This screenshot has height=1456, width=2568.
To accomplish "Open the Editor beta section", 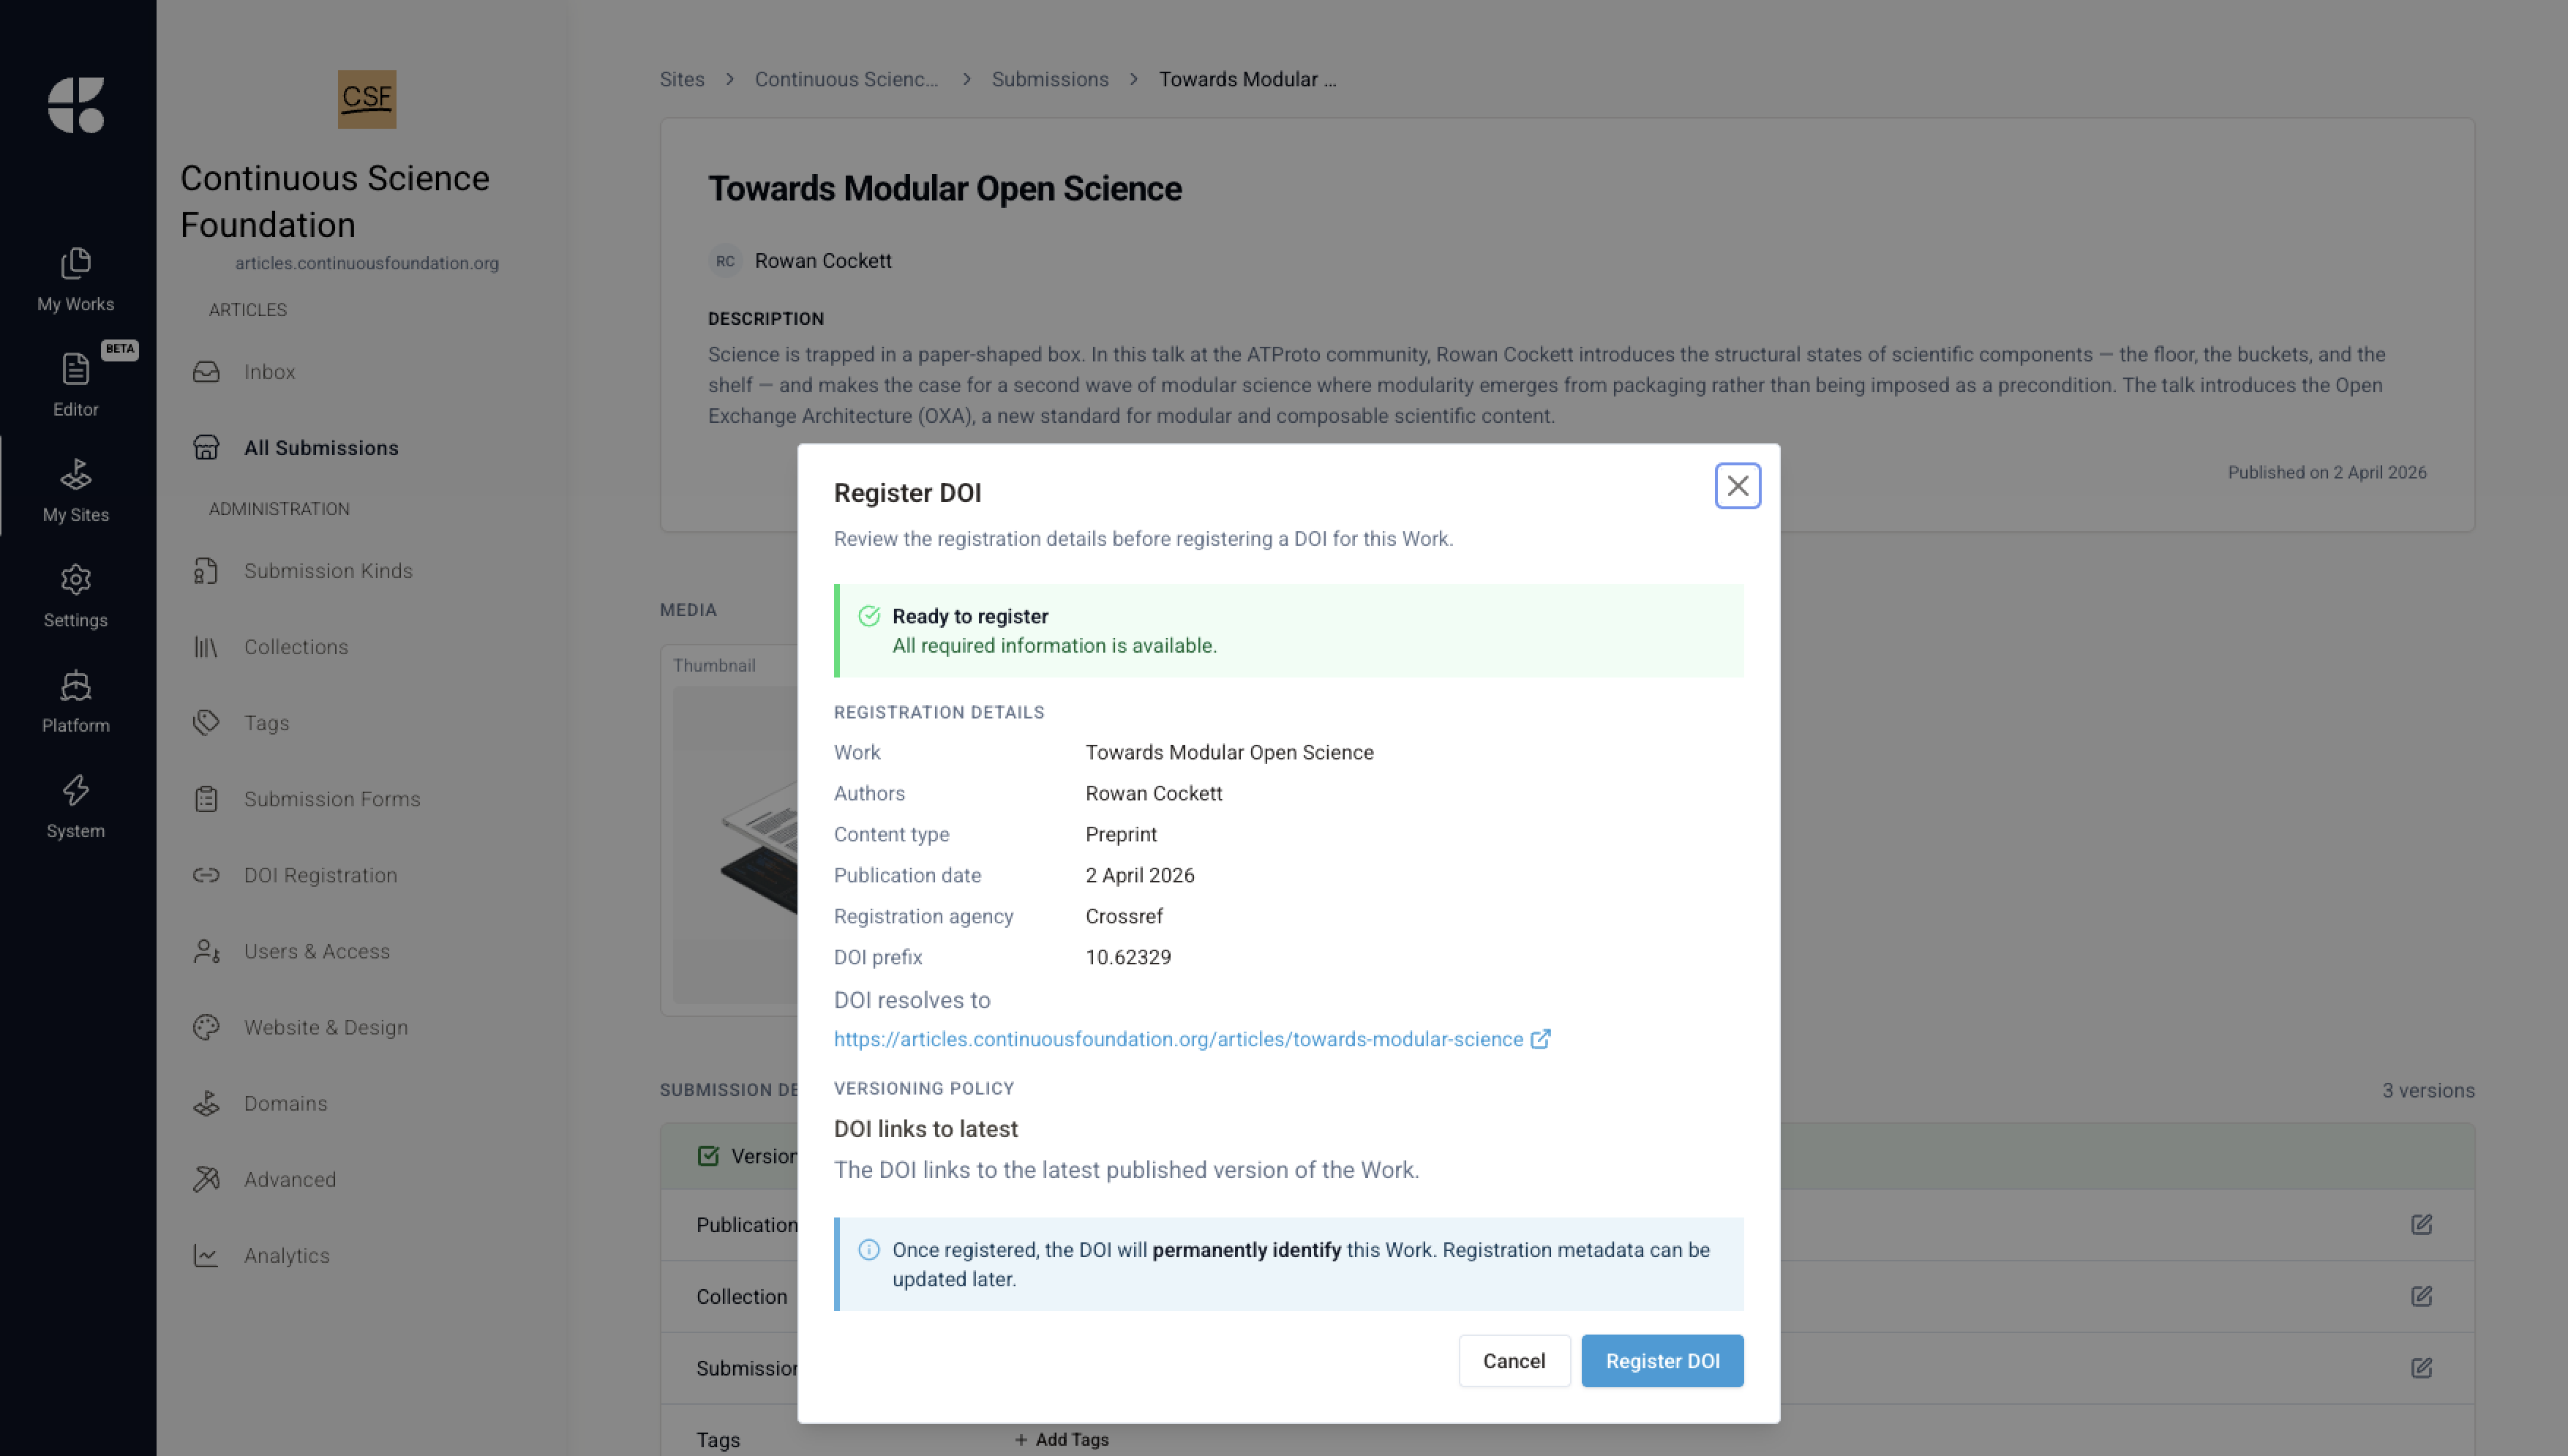I will [x=76, y=385].
